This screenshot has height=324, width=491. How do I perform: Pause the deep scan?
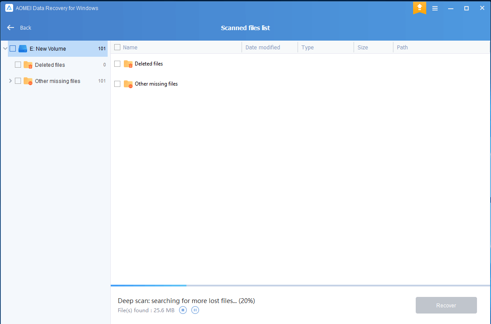click(195, 310)
